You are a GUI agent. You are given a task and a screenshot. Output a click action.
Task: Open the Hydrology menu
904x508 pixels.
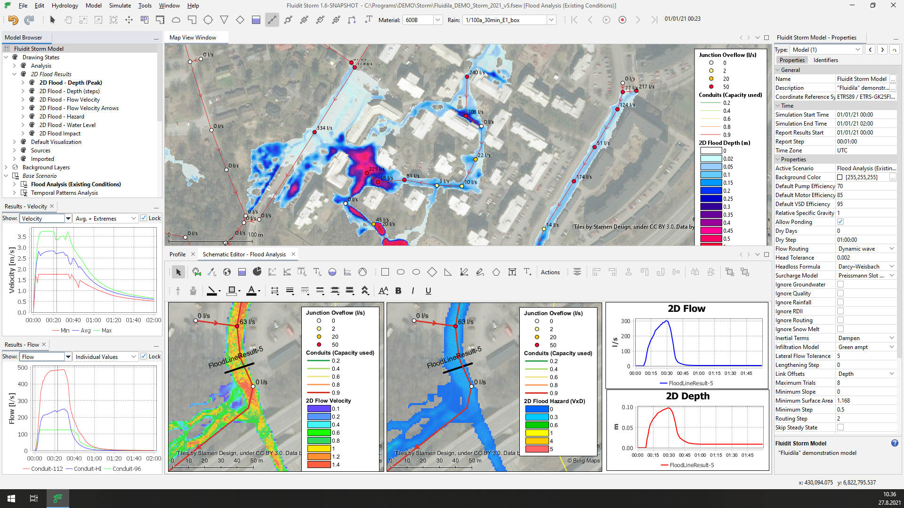[65, 6]
